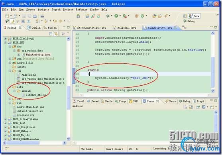This screenshot has height=155, width=222.
Task: Close the MainActivity.java editor tab
Action: point(175,27)
